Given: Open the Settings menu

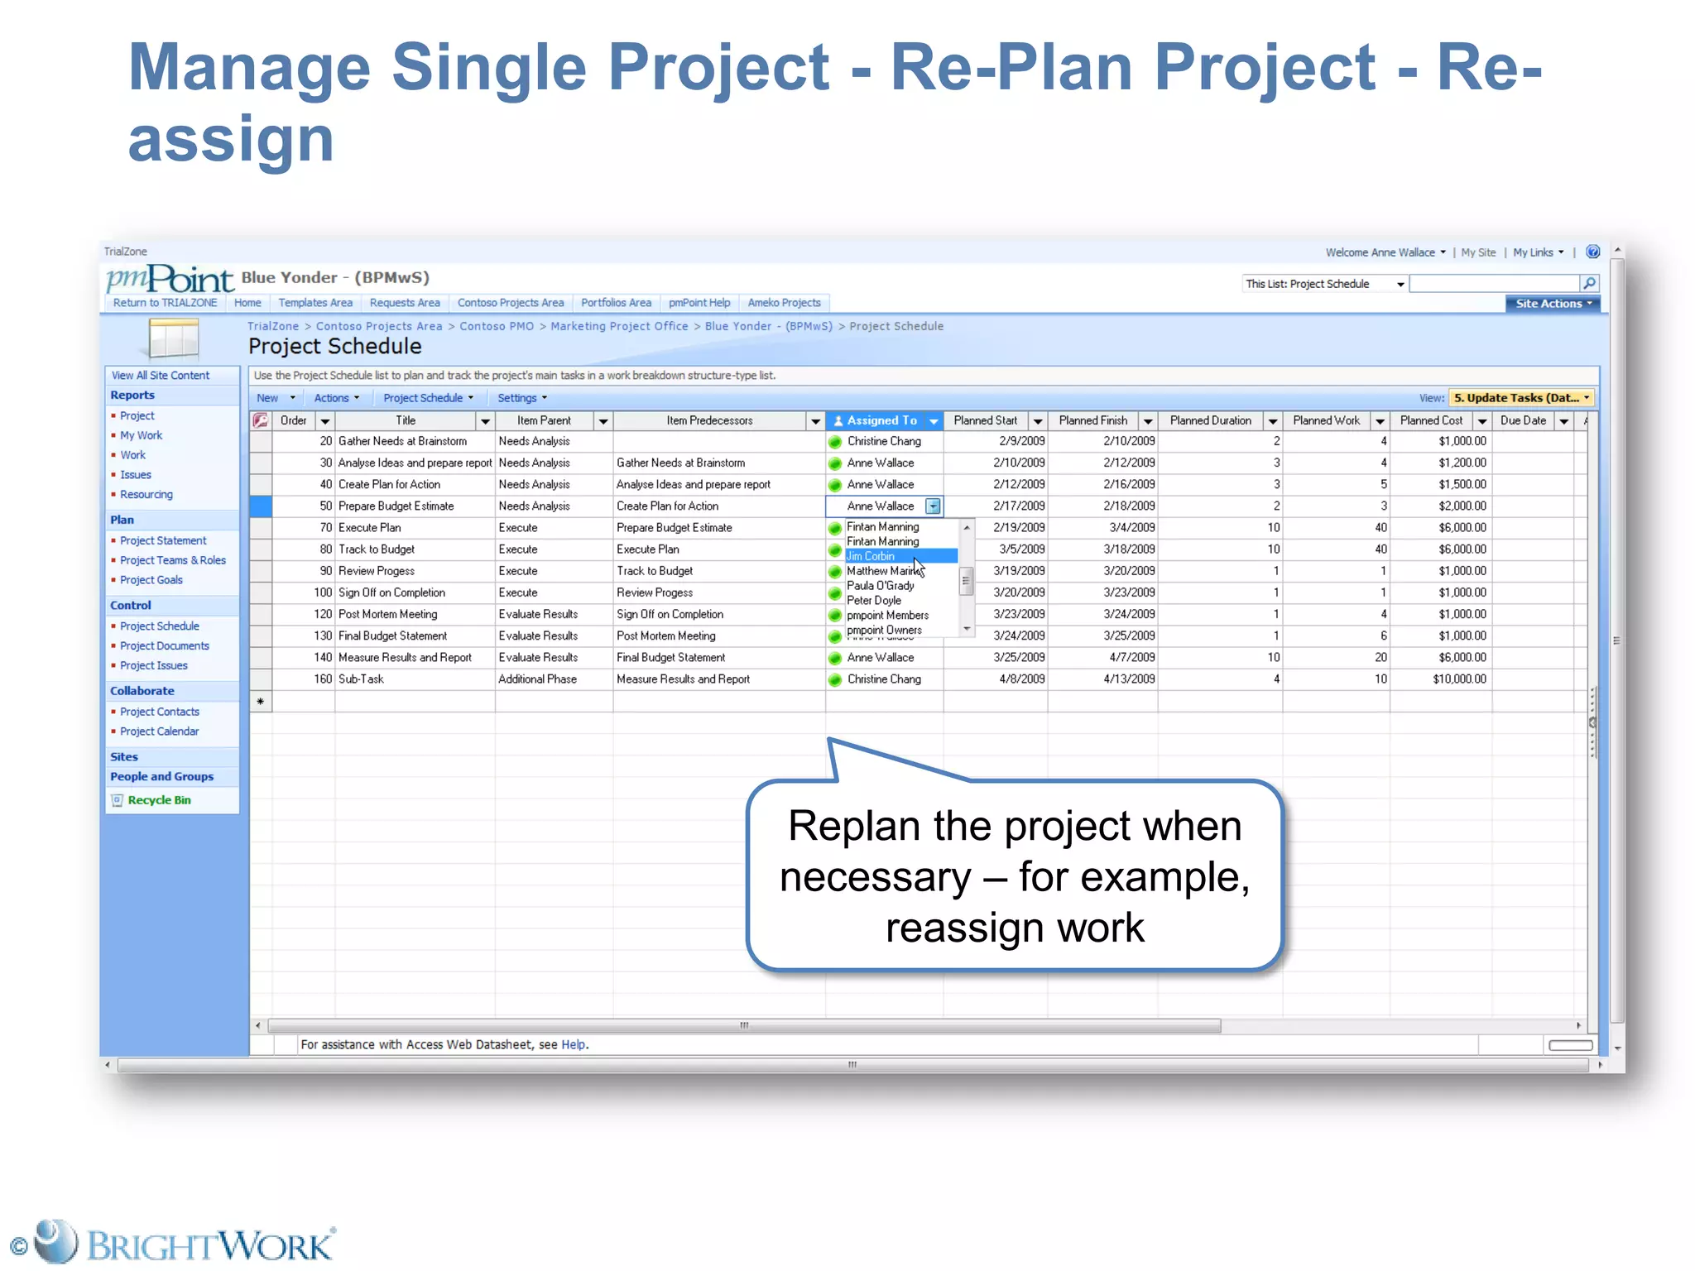Looking at the screenshot, I should [x=522, y=398].
